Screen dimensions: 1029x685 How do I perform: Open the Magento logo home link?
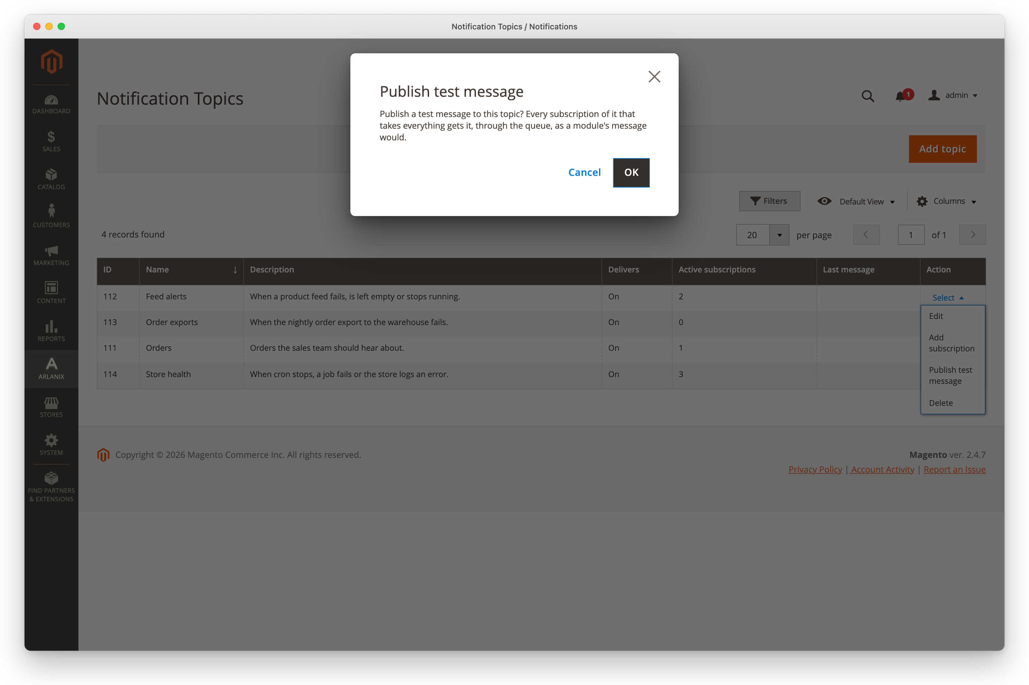pyautogui.click(x=51, y=61)
